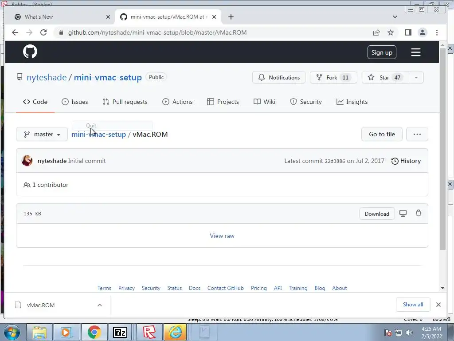Viewport: 454px width, 341px height.
Task: Open the Issues tab
Action: (x=74, y=102)
